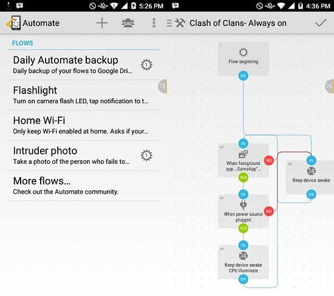The width and height of the screenshot is (334, 296).
Task: Tap the 5:26 PM clock in the status bar
Action: pyautogui.click(x=151, y=6)
